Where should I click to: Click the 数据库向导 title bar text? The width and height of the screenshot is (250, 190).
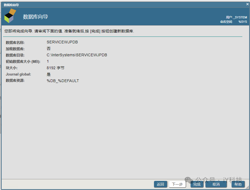[10, 4]
